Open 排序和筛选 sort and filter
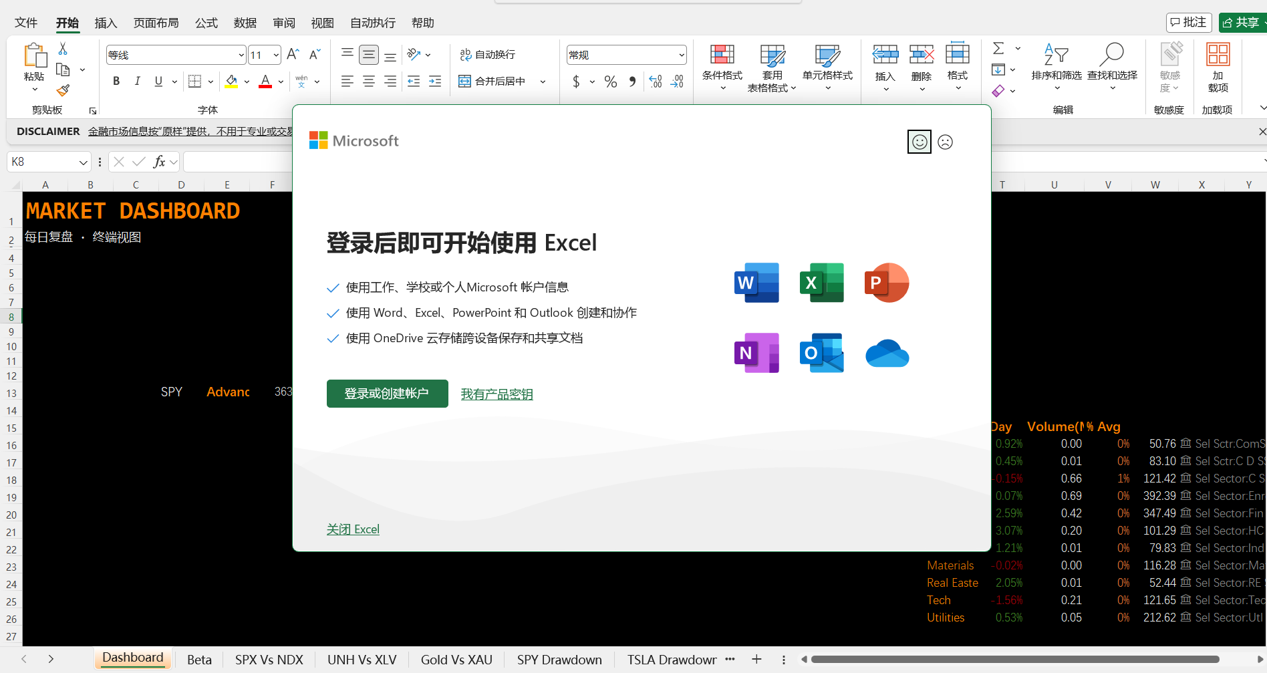The width and height of the screenshot is (1267, 673). [x=1057, y=67]
